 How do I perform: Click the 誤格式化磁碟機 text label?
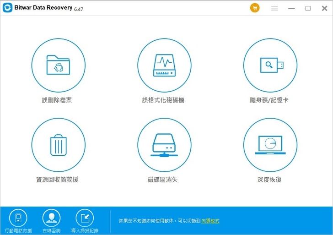[x=163, y=100]
